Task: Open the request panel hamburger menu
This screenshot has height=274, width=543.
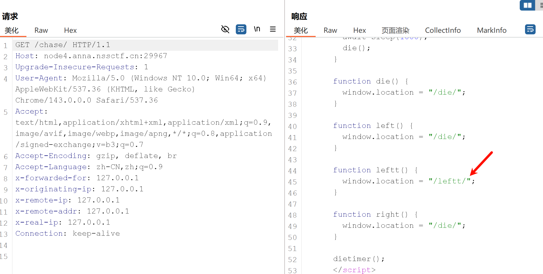Action: coord(273,29)
